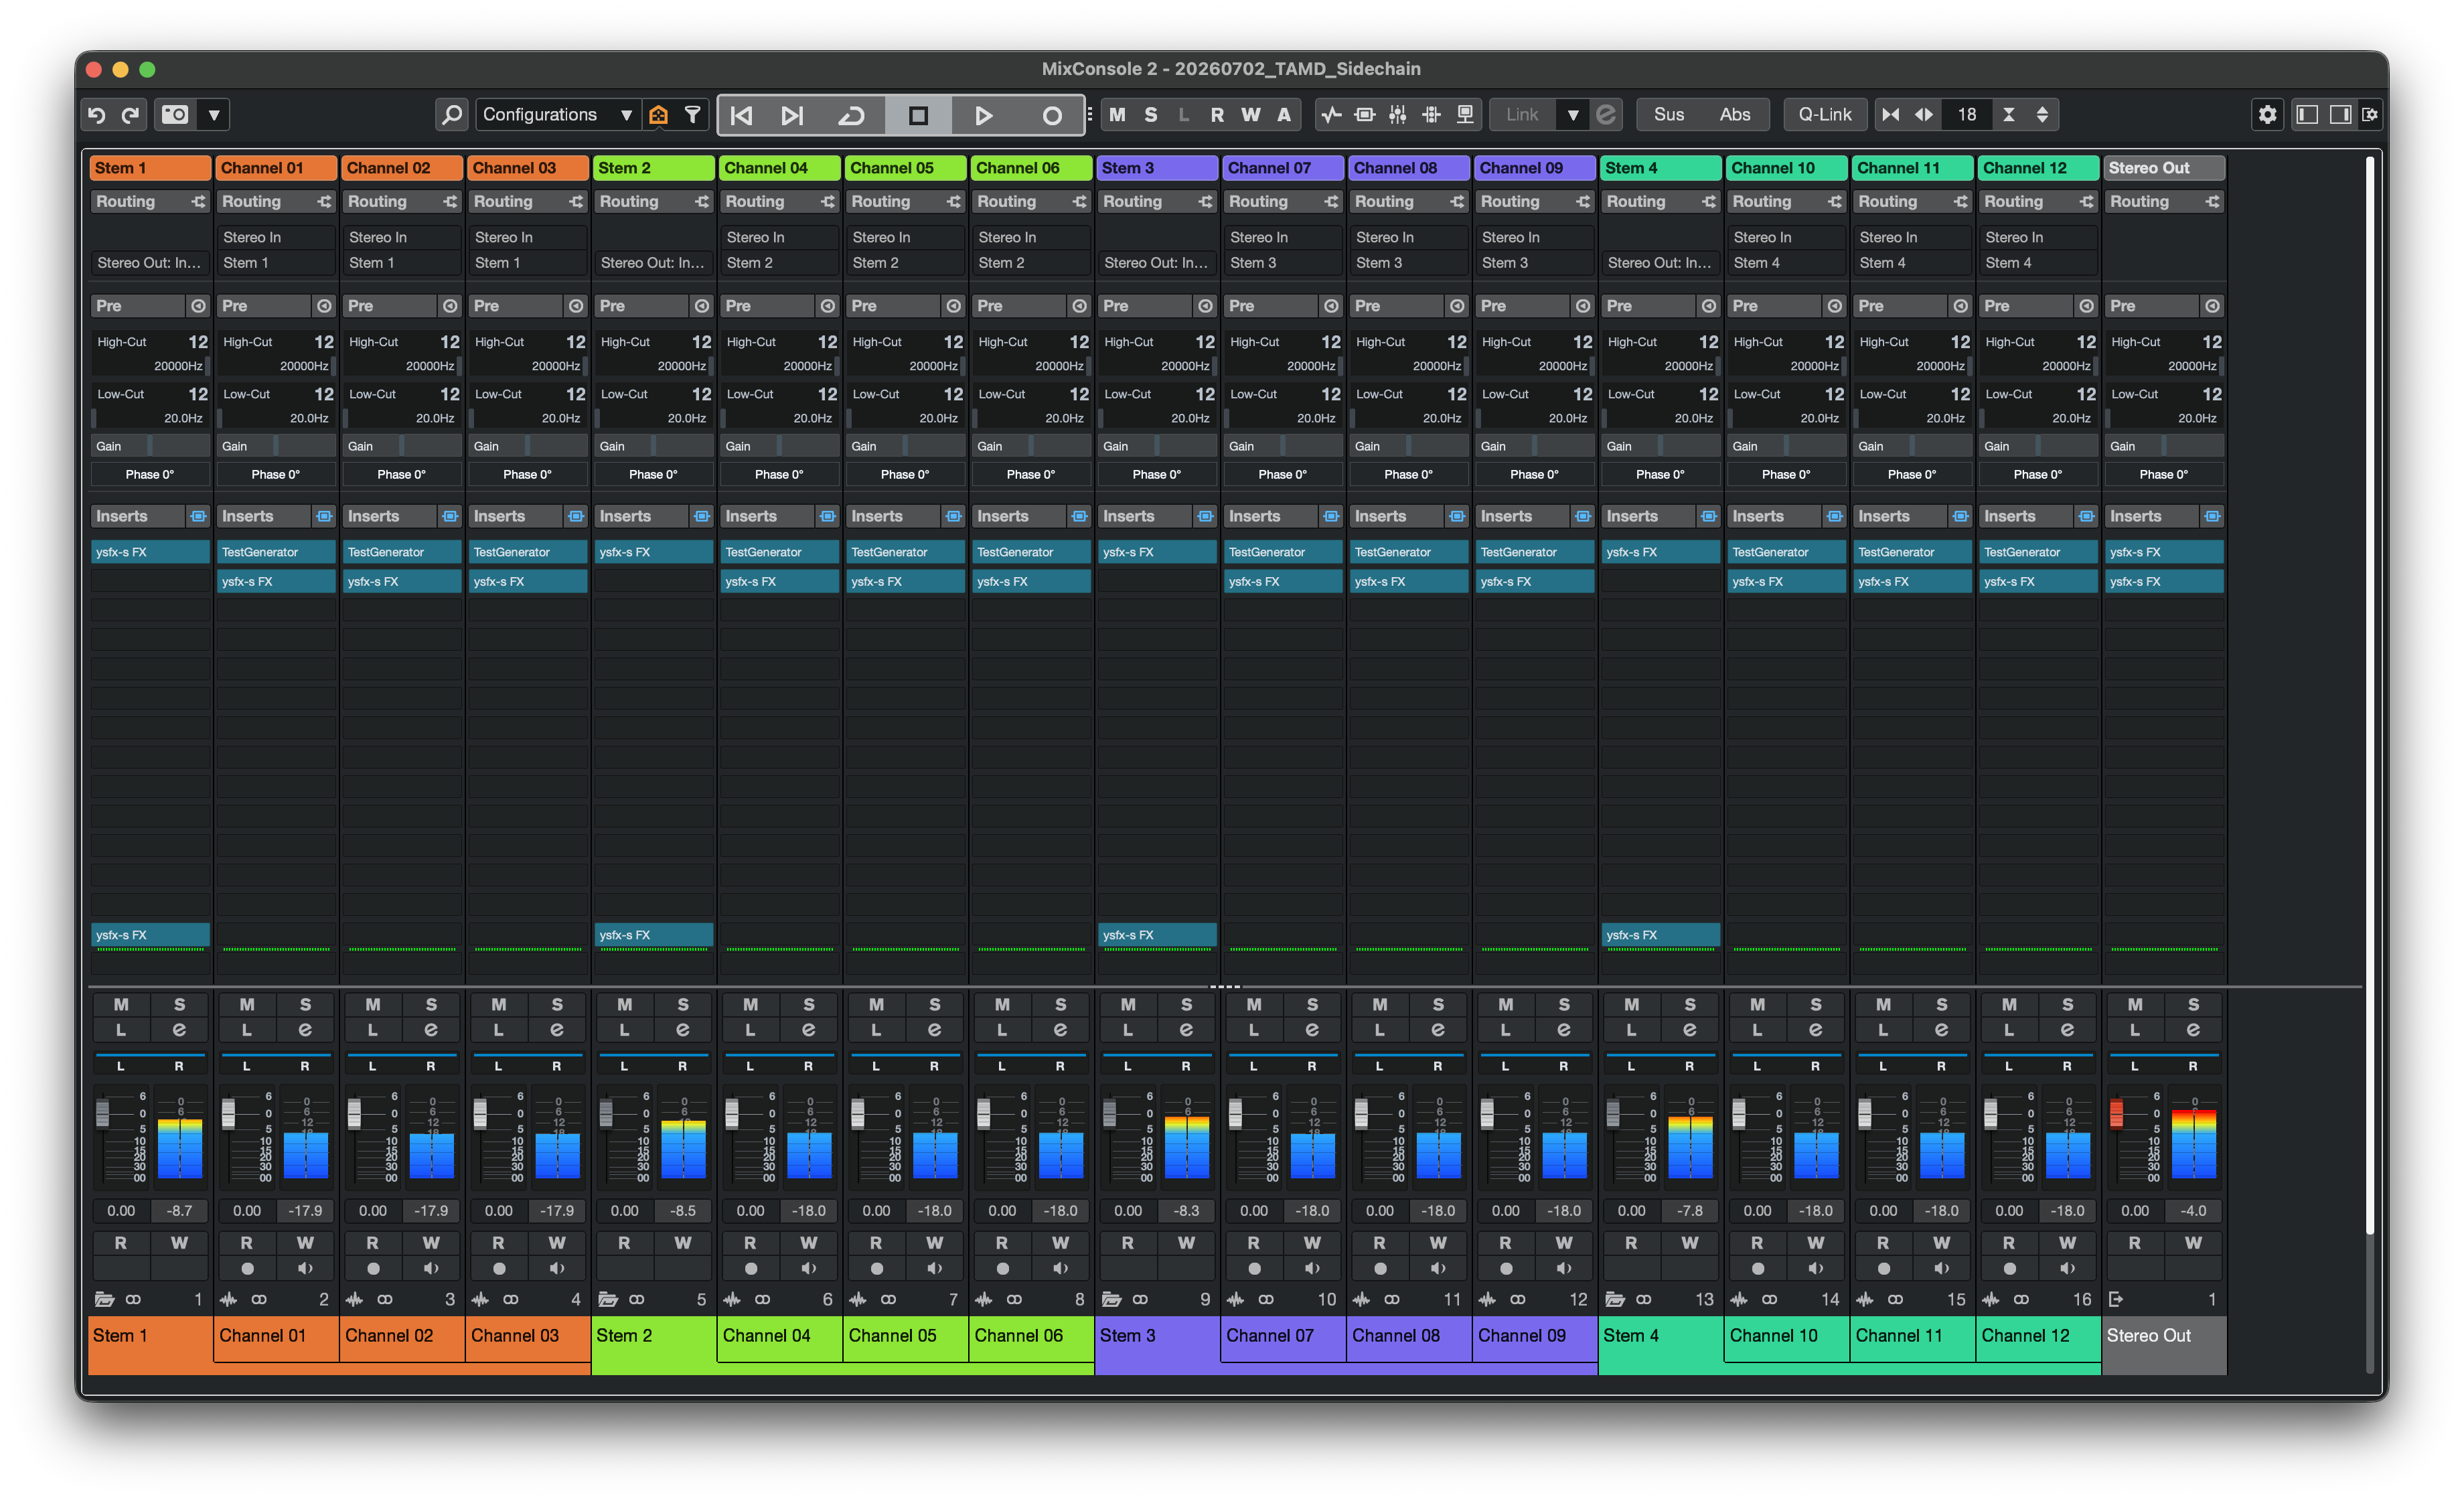Viewport: 2464px width, 1501px height.
Task: Click the Abs absolute mode button
Action: click(x=1735, y=115)
